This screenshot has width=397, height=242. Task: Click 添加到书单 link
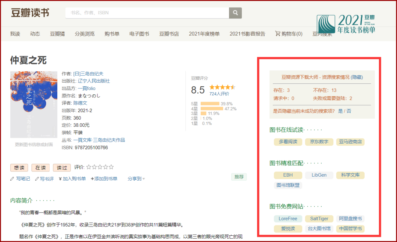coord(104,179)
